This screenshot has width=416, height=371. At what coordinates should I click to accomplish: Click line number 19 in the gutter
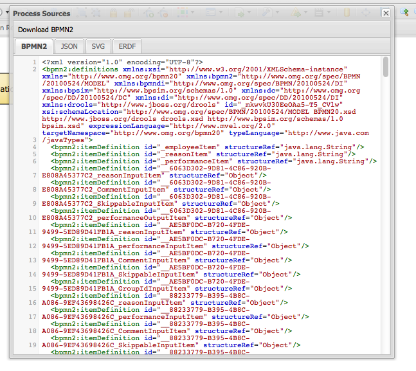click(32, 345)
